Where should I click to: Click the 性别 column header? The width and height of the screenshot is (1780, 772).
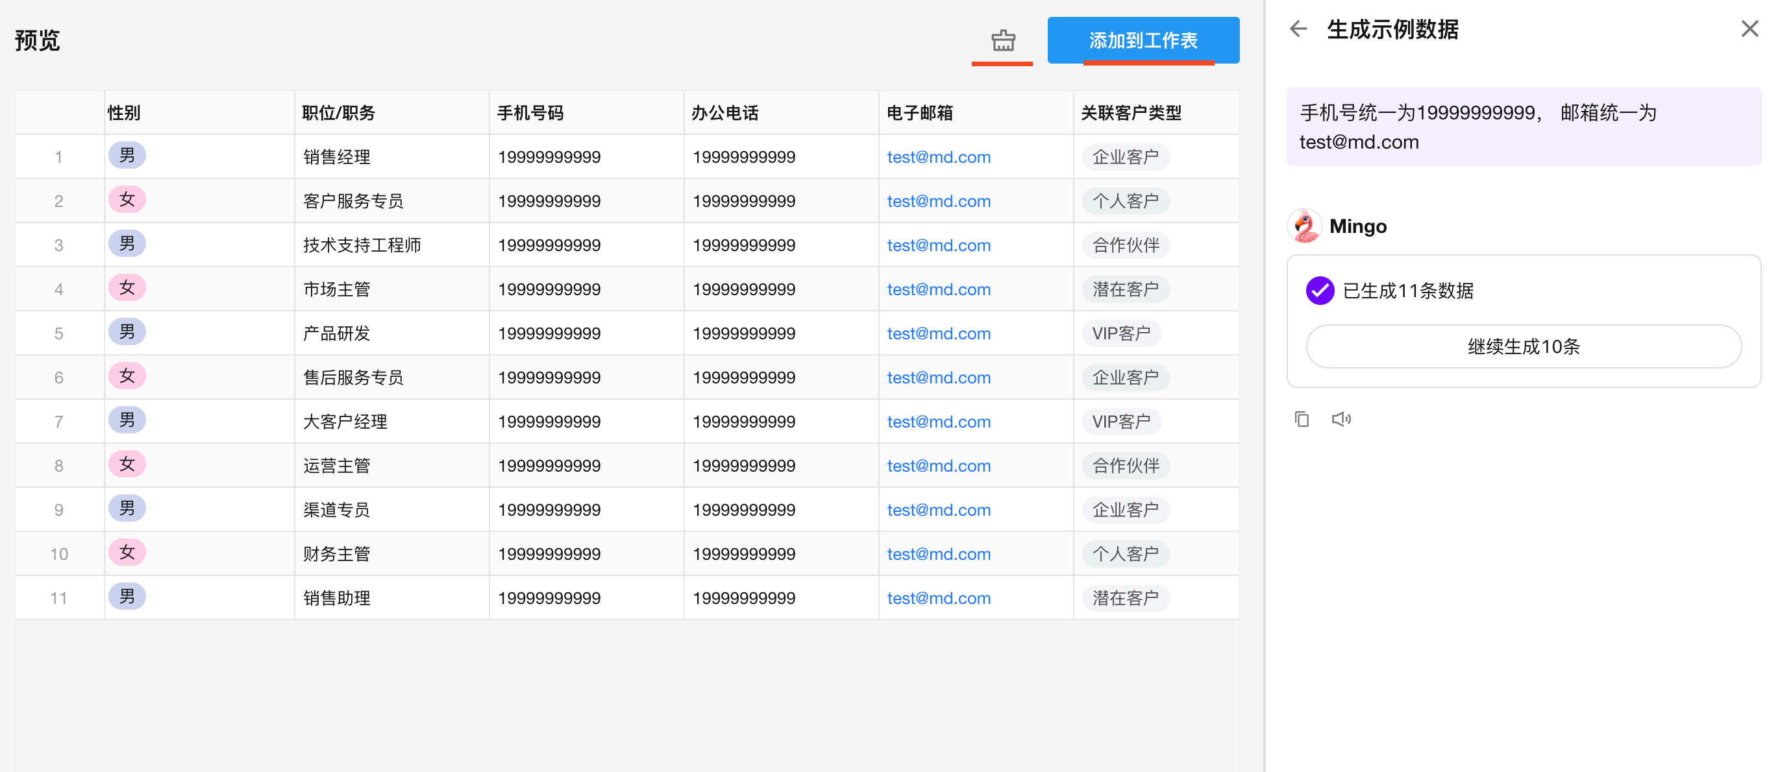125,114
